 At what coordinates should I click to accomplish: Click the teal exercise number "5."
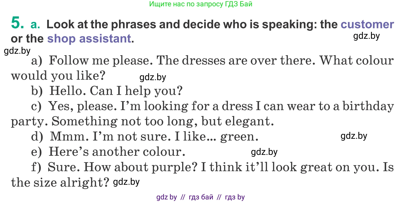point(18,23)
